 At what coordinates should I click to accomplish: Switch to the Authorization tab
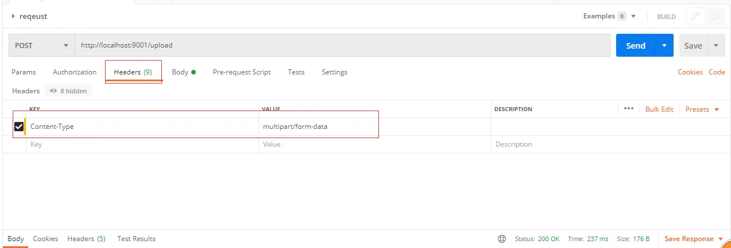tap(75, 72)
